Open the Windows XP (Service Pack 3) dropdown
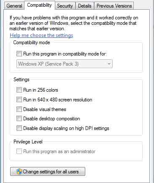The height and width of the screenshot is (183, 154). coord(65,64)
